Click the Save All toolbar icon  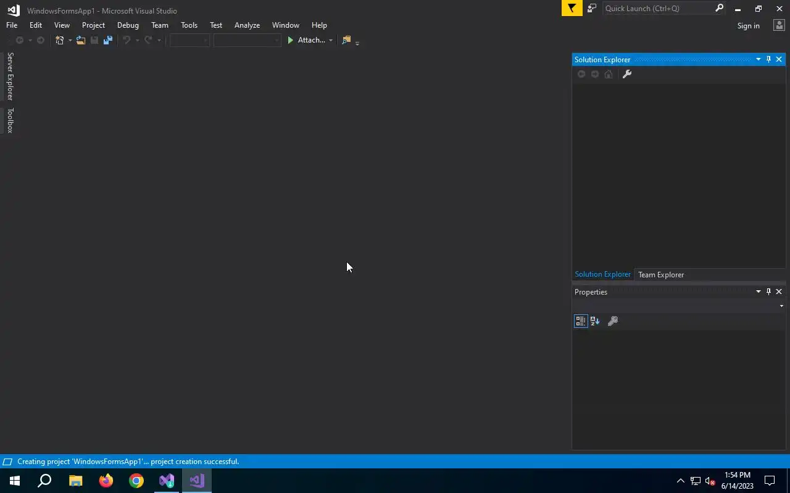pos(108,40)
